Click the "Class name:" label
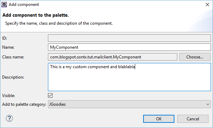Image resolution: width=213 pixels, height=128 pixels. pos(13,57)
